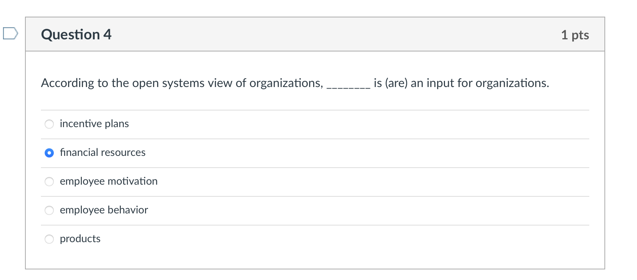Viewport: 637px width, 280px height.
Task: Click the 'incentive plans' answer text label
Action: click(94, 123)
